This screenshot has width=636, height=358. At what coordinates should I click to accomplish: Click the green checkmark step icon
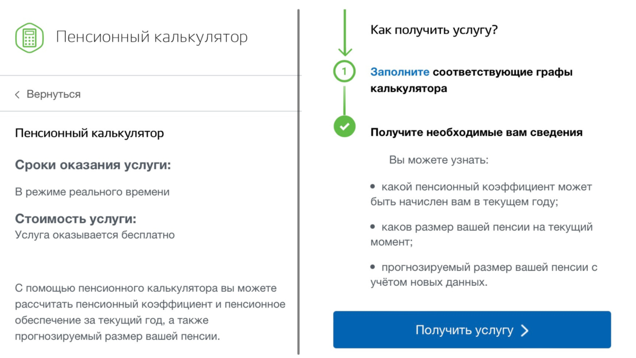344,127
